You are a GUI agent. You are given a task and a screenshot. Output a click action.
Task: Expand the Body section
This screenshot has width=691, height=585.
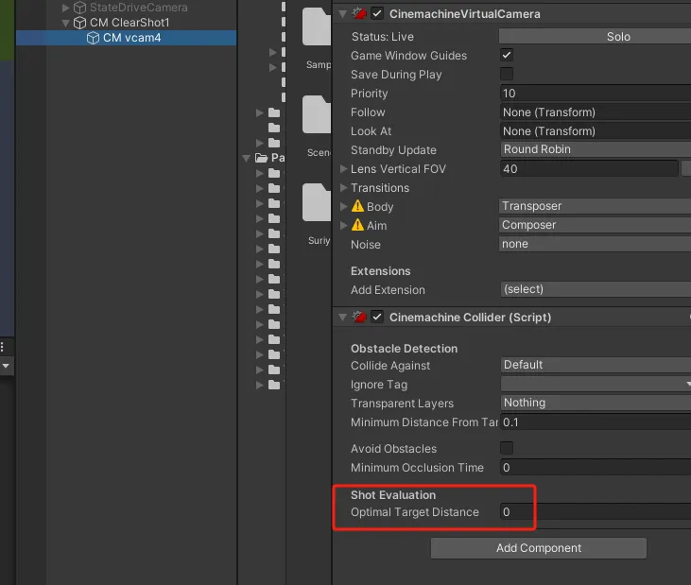coord(344,206)
